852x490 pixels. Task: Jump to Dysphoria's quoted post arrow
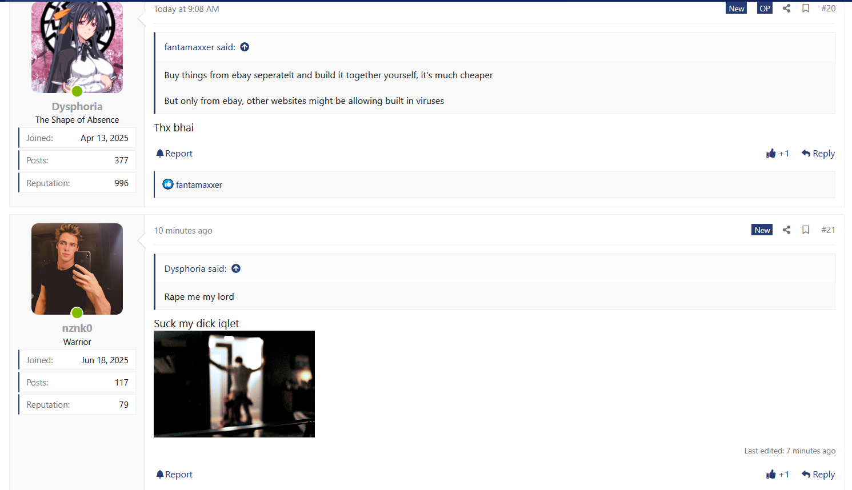click(x=236, y=269)
